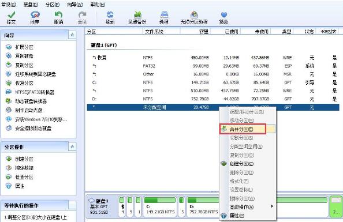The width and height of the screenshot is (343, 222).
Task: Choose 合并分区(E) in the context menu
Action: click(248, 129)
